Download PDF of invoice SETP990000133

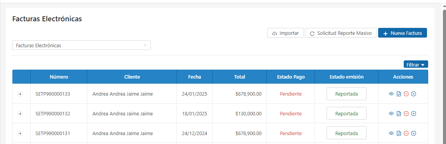click(399, 94)
